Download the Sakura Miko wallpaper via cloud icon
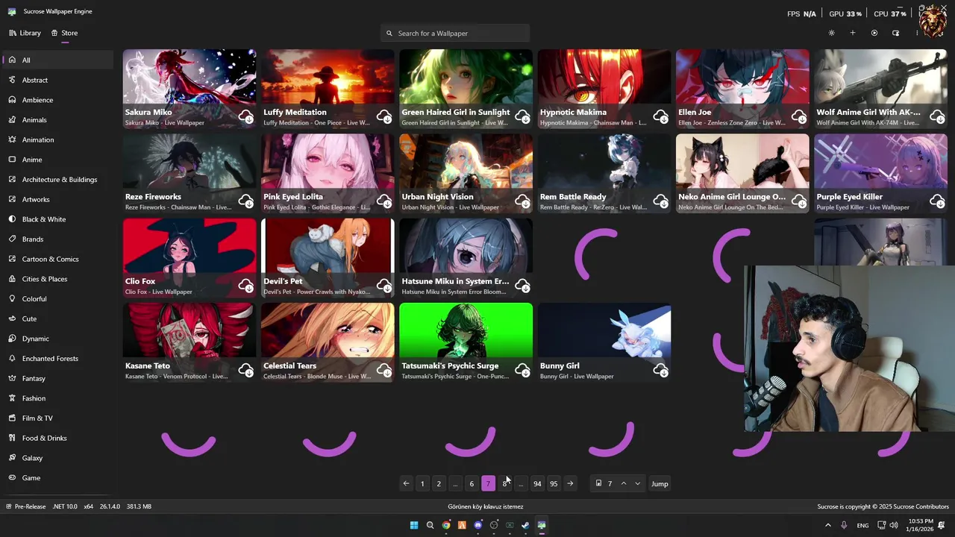The height and width of the screenshot is (537, 955). point(245,116)
